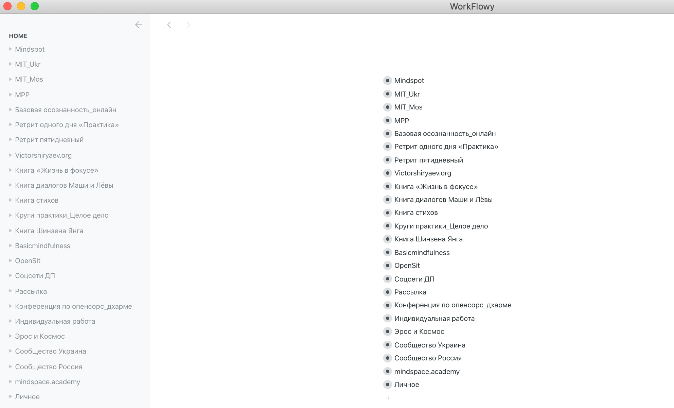Click the mindspace.academy bullet in main list
This screenshot has width=674, height=408.
click(x=387, y=371)
